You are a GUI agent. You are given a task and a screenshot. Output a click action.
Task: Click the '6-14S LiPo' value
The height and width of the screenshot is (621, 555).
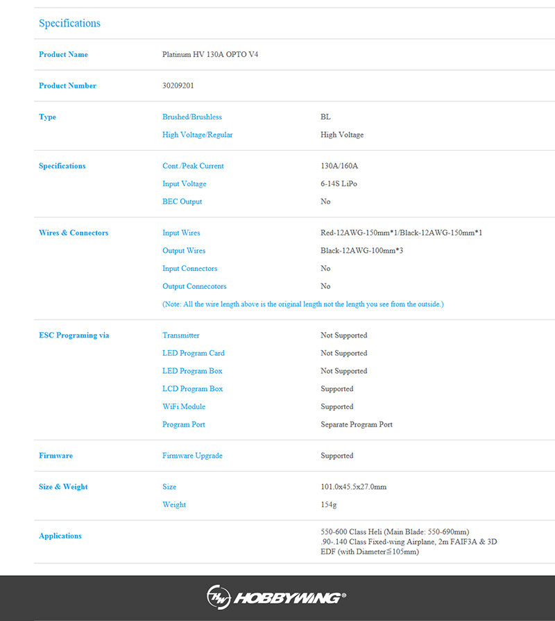pos(339,184)
